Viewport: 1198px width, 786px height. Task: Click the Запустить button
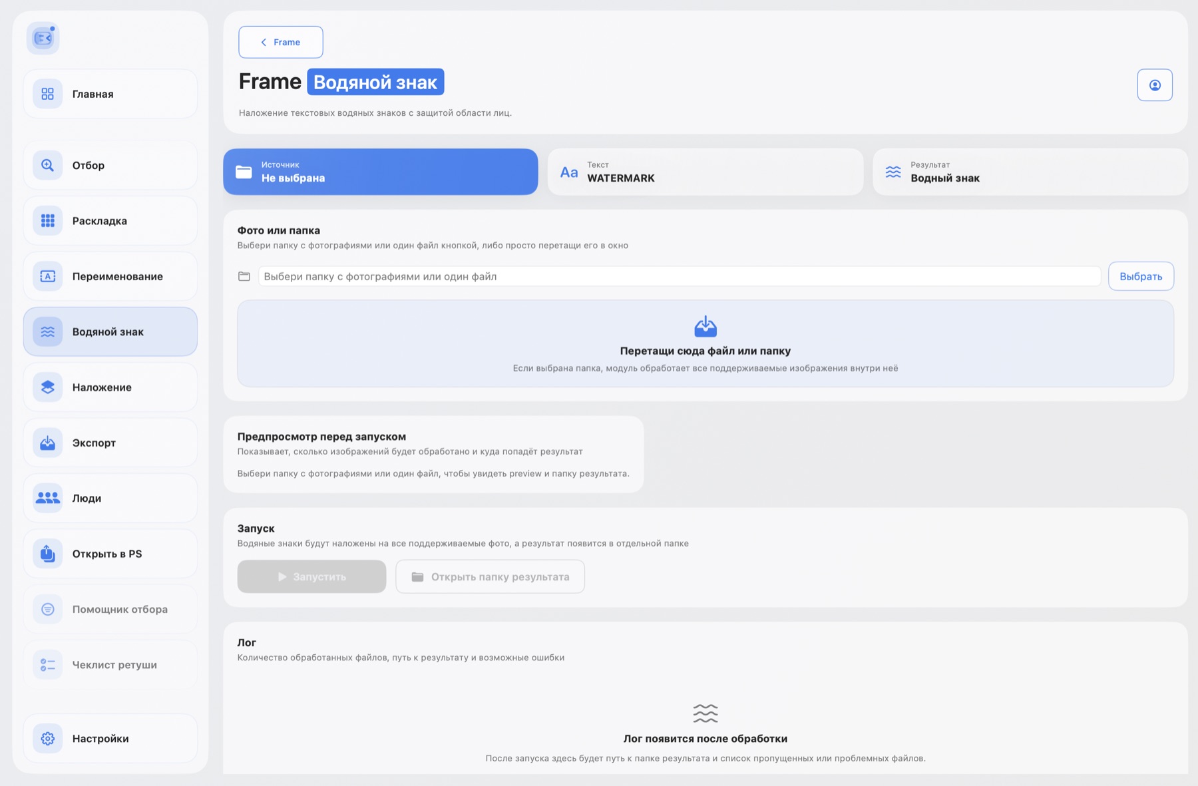pyautogui.click(x=311, y=576)
